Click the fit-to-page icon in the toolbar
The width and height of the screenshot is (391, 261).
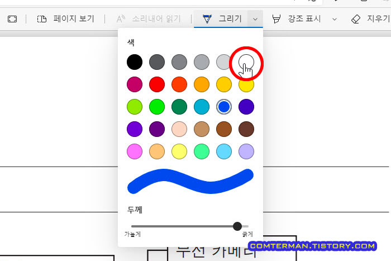12,19
